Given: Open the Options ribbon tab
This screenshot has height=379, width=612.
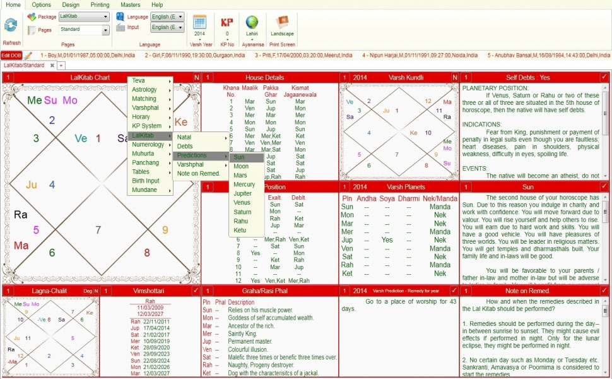Looking at the screenshot, I should pos(42,4).
